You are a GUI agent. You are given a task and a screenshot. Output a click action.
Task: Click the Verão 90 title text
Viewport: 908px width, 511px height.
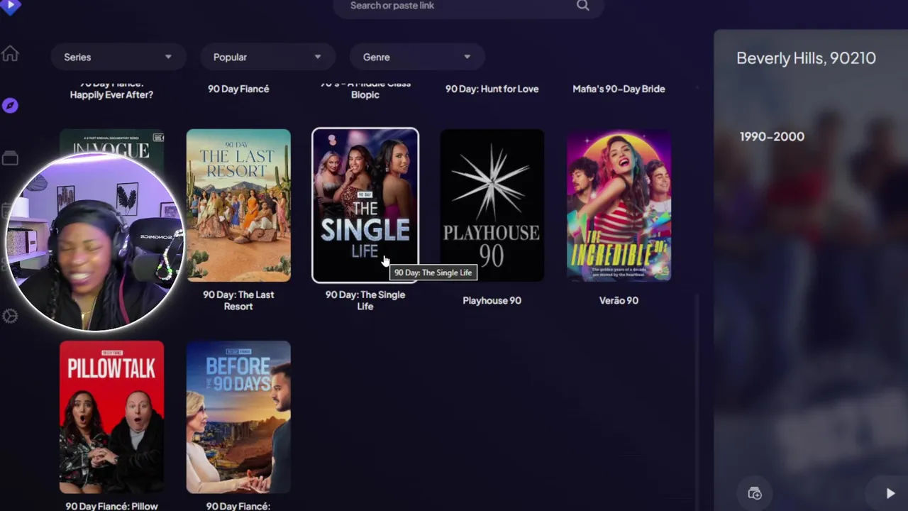coord(619,300)
